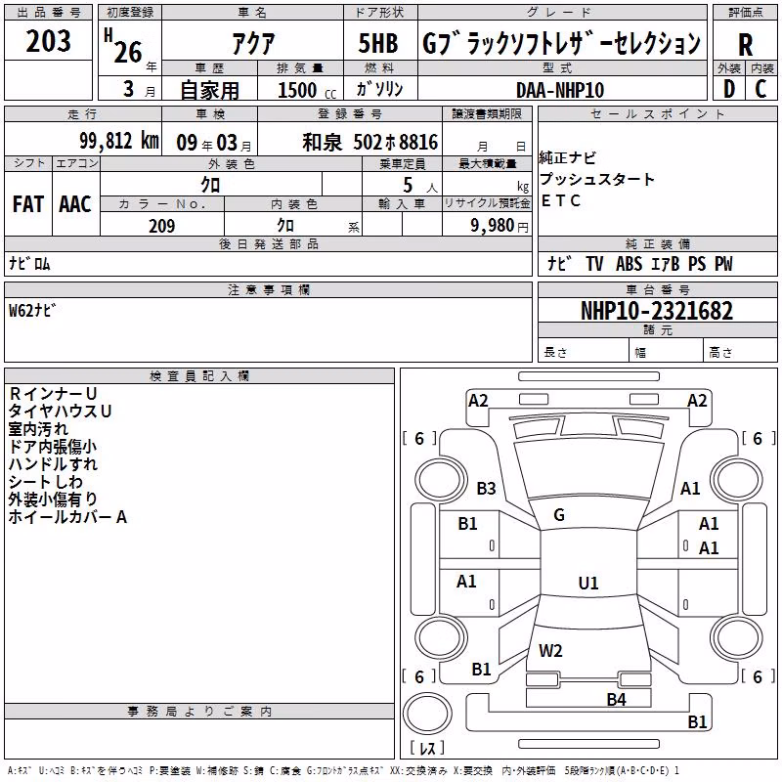Select the 検査員記入欄 section header
The height and width of the screenshot is (782, 782).
click(199, 376)
